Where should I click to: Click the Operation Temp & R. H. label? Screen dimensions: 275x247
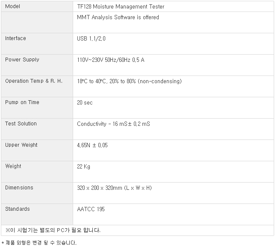34,81
